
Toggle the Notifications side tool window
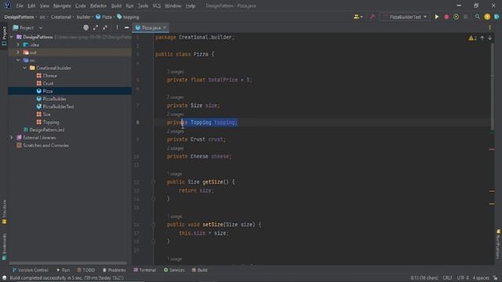click(498, 244)
